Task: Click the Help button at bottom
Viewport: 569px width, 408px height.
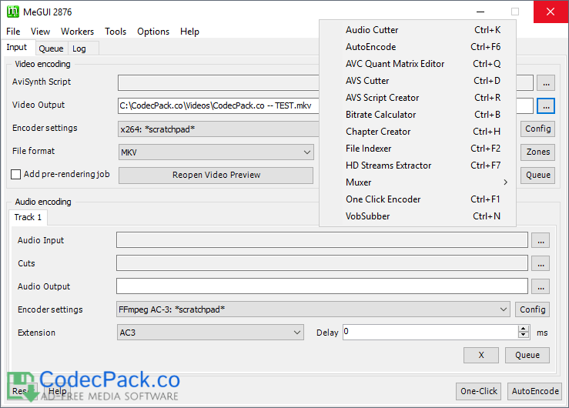Action: click(x=57, y=391)
